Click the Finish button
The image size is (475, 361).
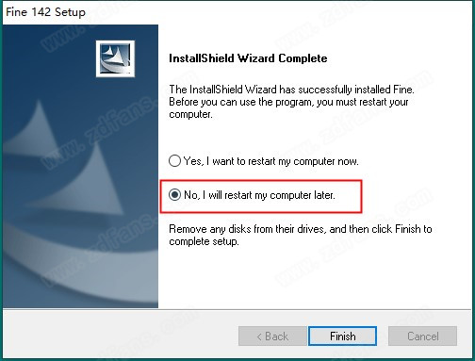click(342, 336)
